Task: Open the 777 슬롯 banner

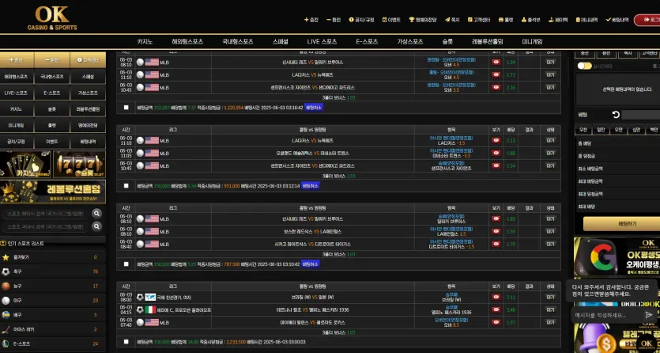Action: pyautogui.click(x=80, y=165)
